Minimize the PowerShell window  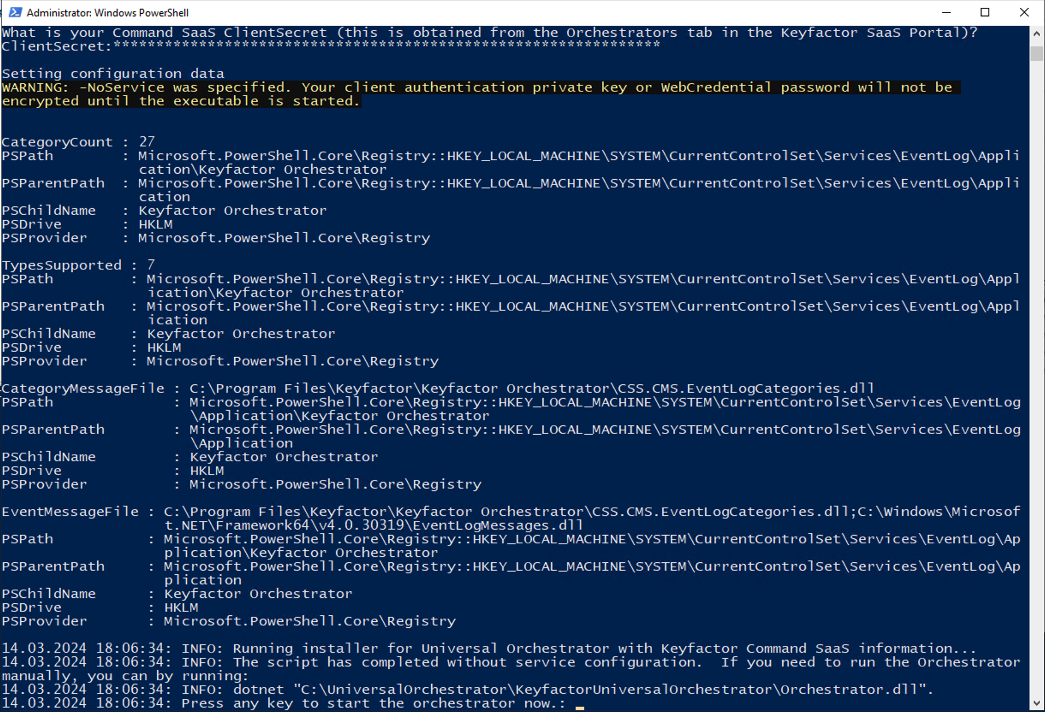click(x=946, y=12)
